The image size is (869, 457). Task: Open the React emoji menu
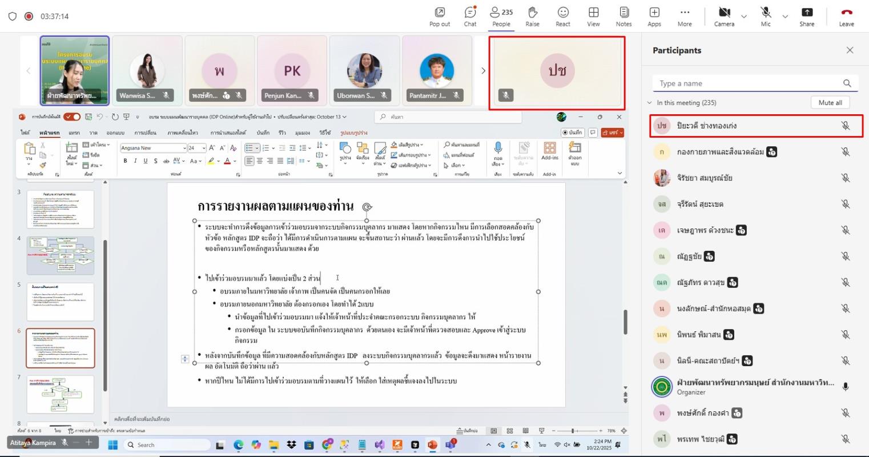point(563,16)
